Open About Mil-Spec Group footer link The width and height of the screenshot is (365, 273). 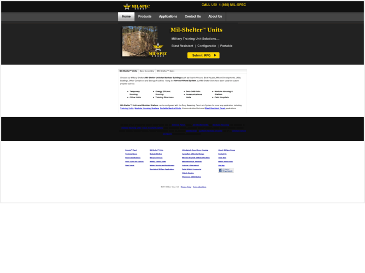click(x=227, y=150)
